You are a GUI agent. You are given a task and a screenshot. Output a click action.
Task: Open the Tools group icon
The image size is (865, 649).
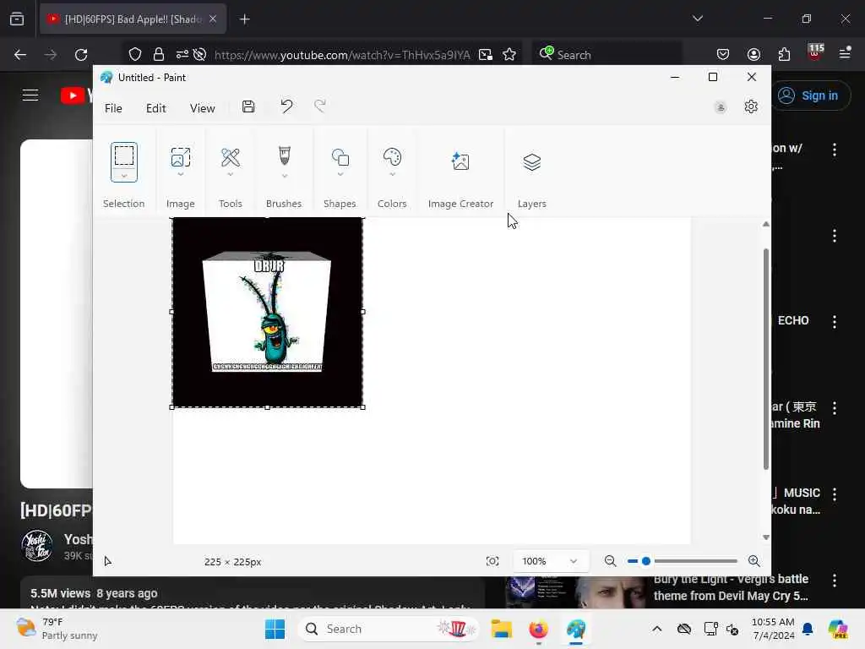coord(230,157)
